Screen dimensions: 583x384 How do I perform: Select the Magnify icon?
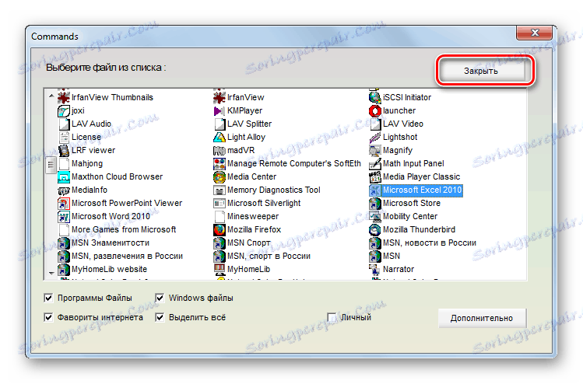[x=375, y=150]
